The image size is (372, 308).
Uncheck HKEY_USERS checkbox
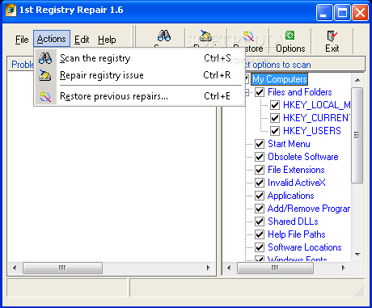[275, 131]
